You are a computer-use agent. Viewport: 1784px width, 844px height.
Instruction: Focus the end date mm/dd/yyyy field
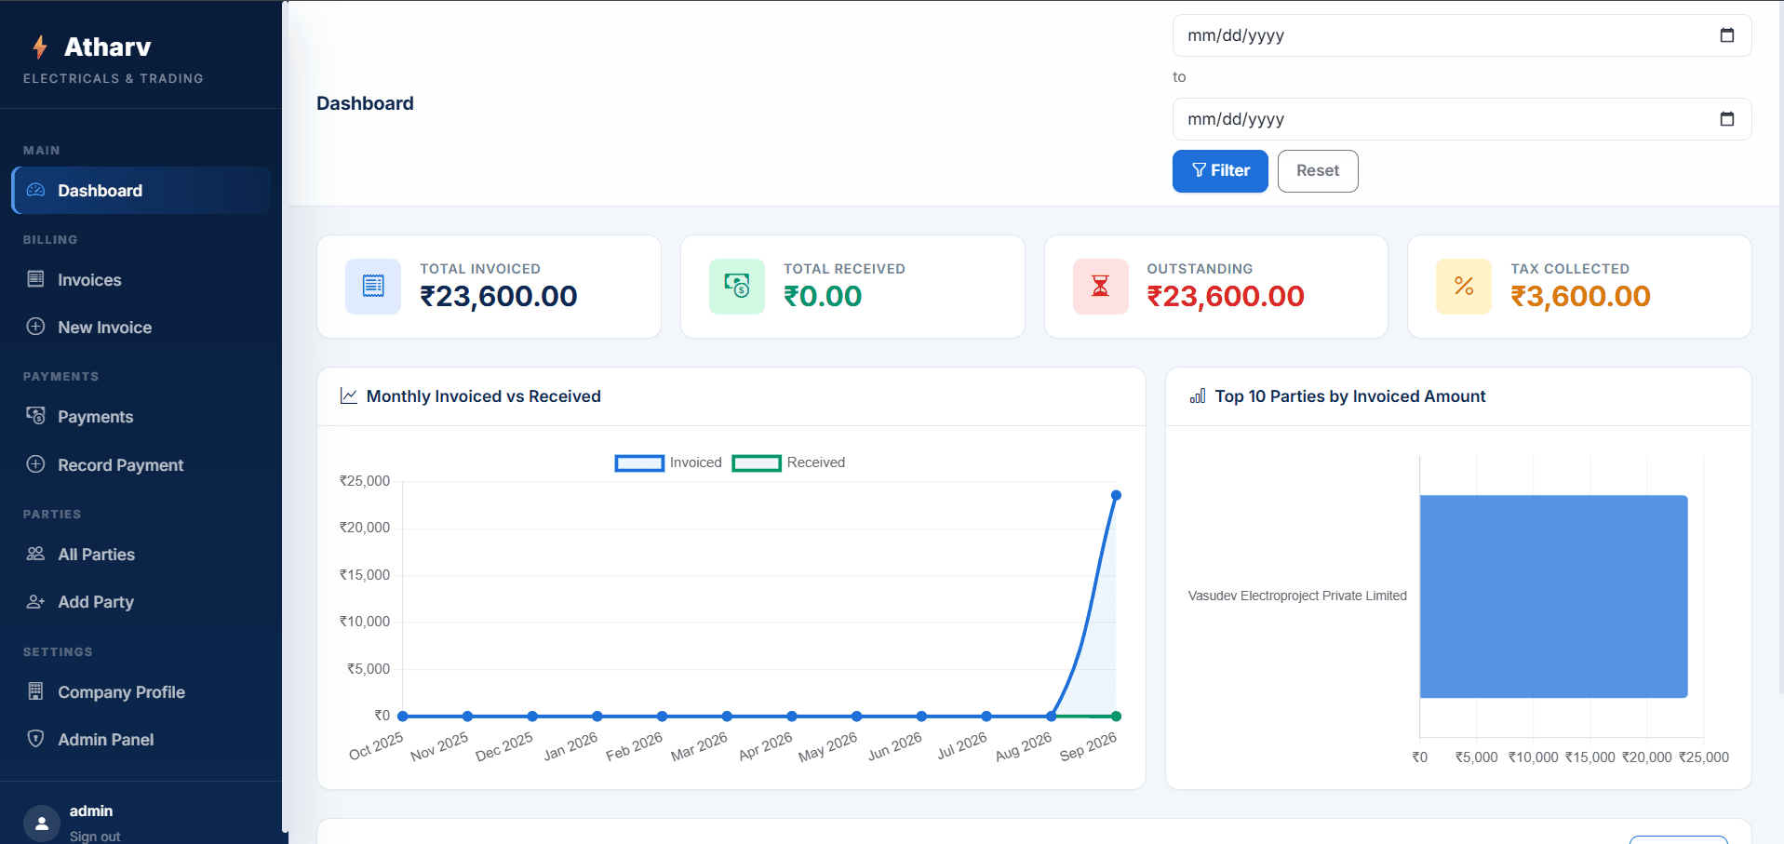pos(1461,119)
